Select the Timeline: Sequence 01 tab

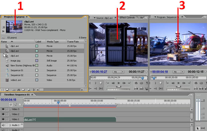coord(17,95)
